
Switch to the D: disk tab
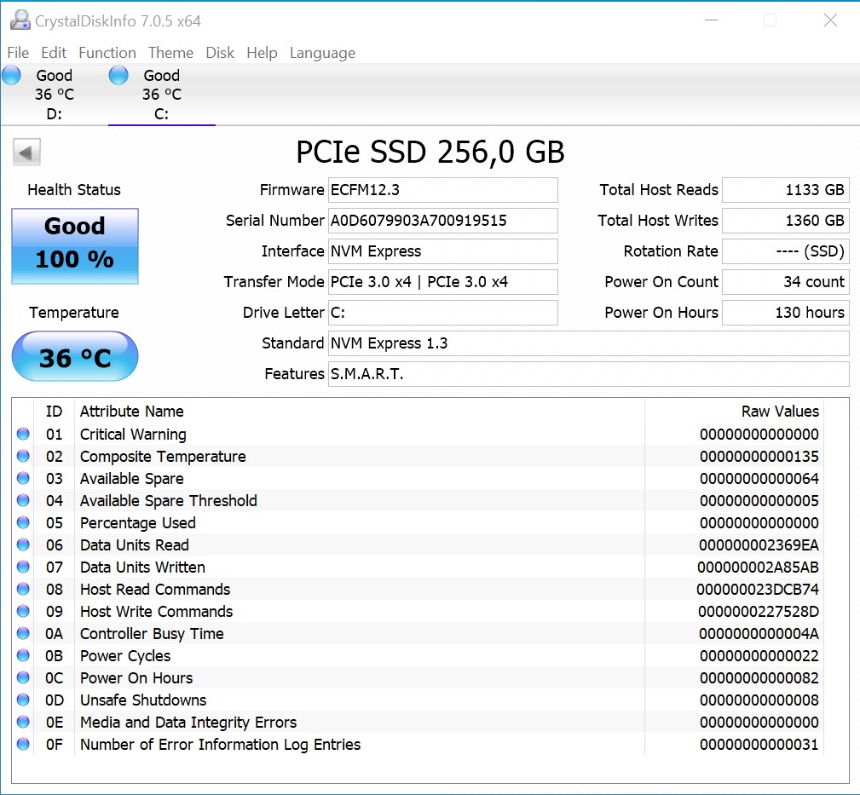pyautogui.click(x=54, y=95)
